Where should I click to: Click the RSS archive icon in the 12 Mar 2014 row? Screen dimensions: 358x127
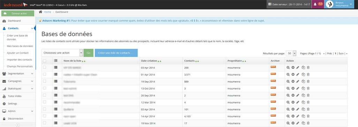[273, 102]
